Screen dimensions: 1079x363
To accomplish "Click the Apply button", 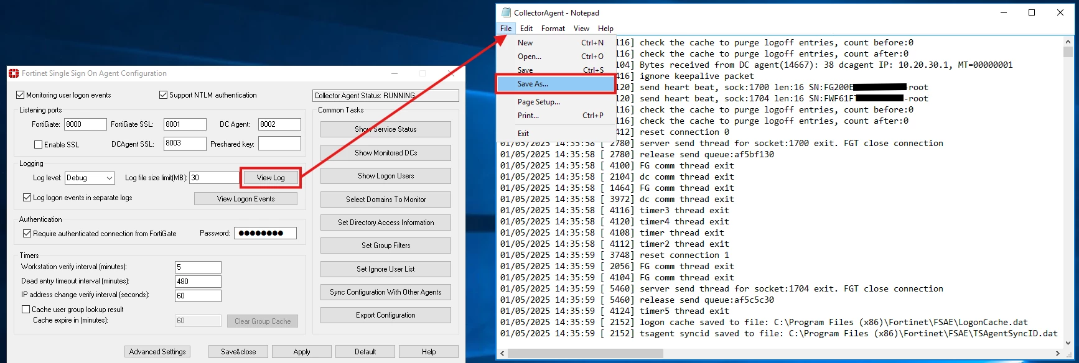I will (x=302, y=352).
